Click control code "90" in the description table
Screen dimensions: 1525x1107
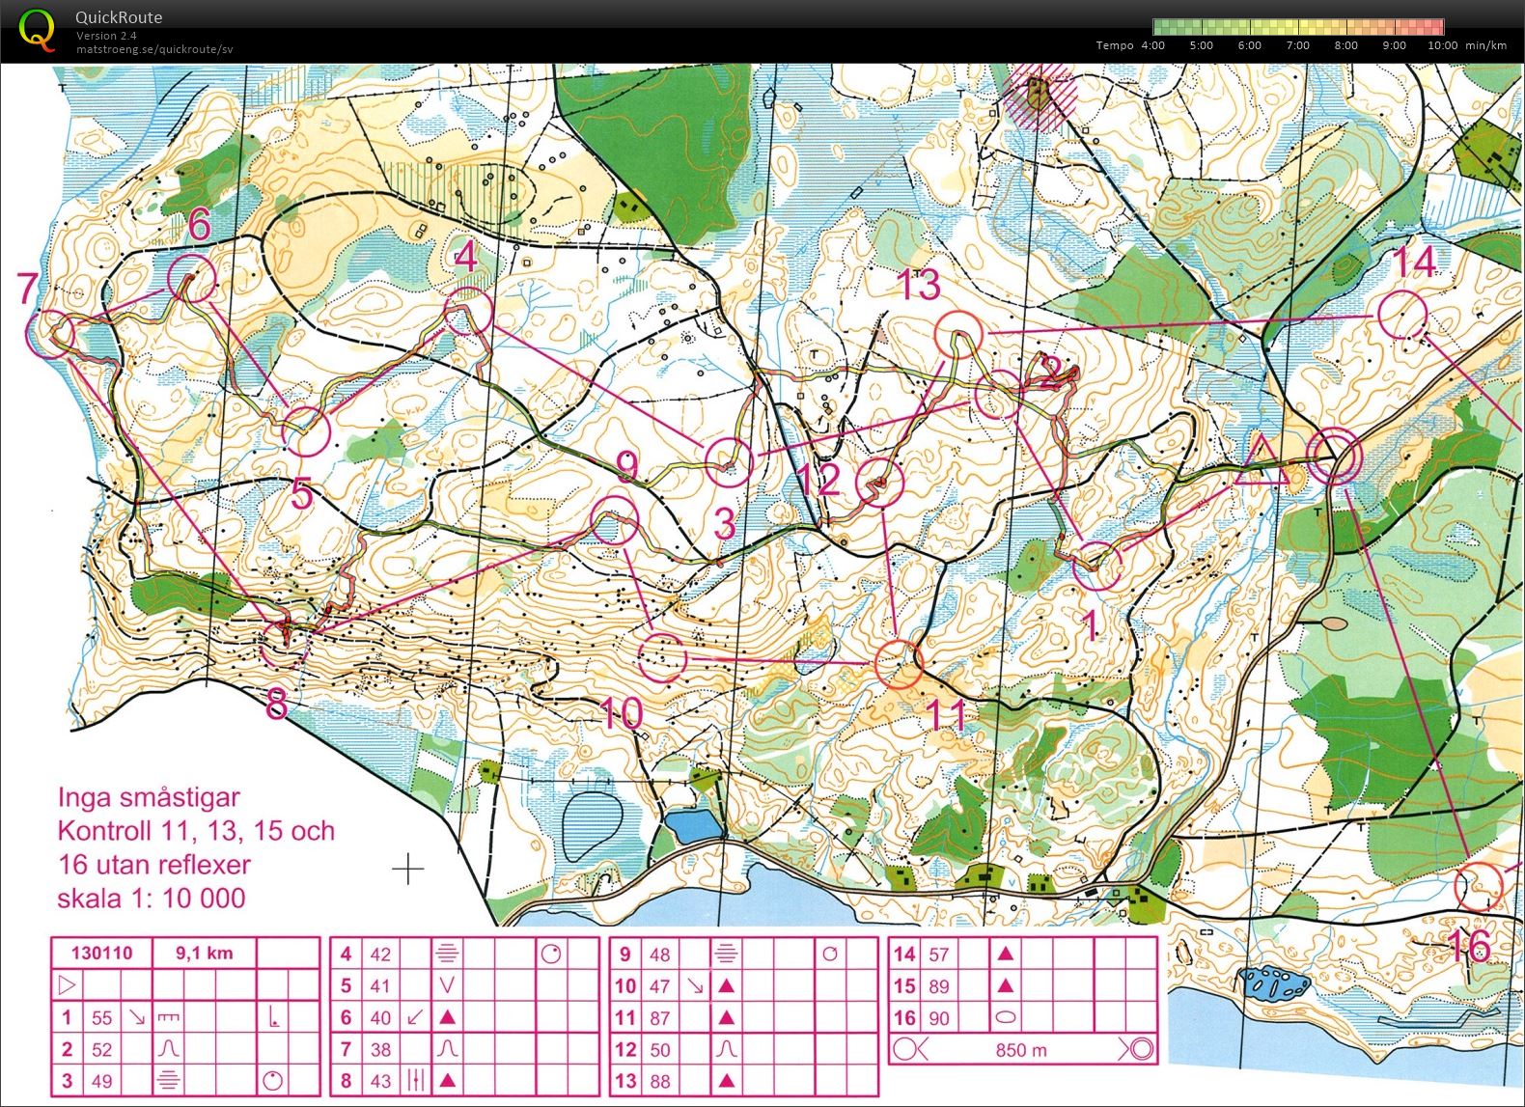coord(939,1018)
